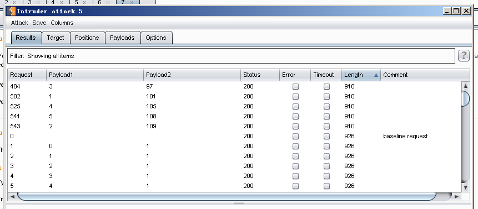
Task: Toggle Timeout checkbox in baseline request row
Action: pyautogui.click(x=326, y=136)
